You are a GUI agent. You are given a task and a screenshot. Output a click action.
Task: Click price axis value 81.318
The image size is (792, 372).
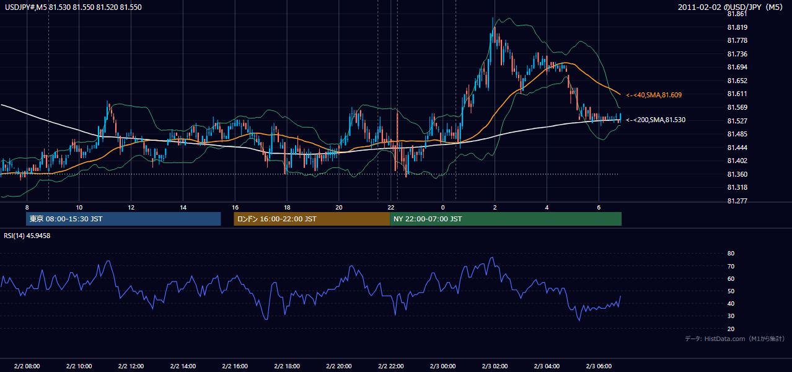(737, 187)
